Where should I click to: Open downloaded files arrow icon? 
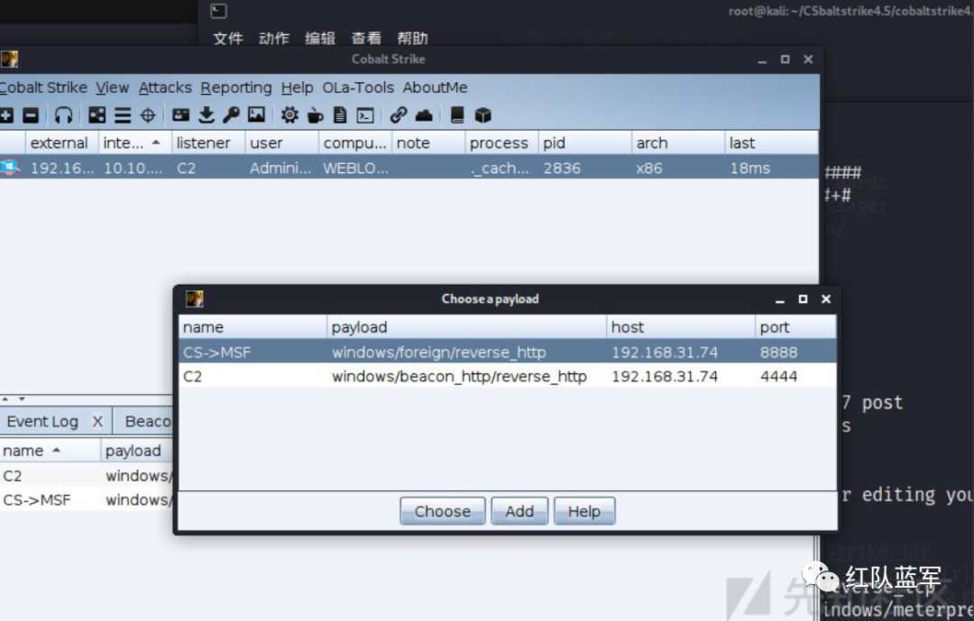coord(207,114)
